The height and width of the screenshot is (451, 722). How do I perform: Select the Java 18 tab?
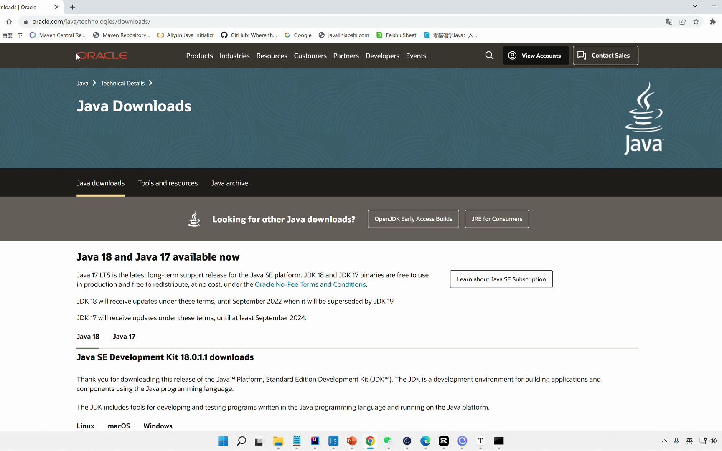click(88, 337)
